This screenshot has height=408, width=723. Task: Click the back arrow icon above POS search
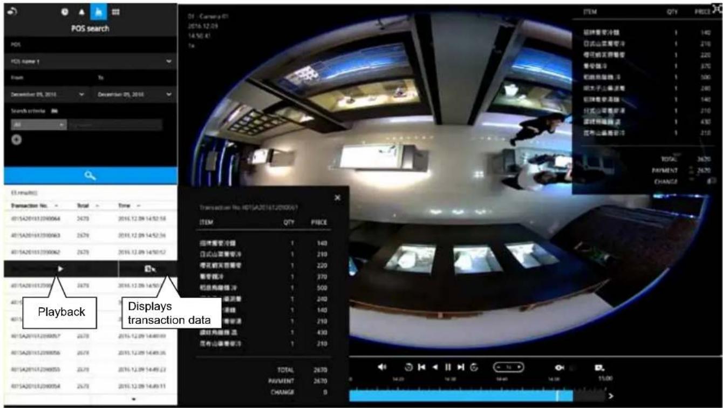tap(12, 11)
